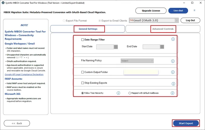Click the Mapped with default mailboxes info icon
The width and height of the screenshot is (205, 130).
(173, 93)
